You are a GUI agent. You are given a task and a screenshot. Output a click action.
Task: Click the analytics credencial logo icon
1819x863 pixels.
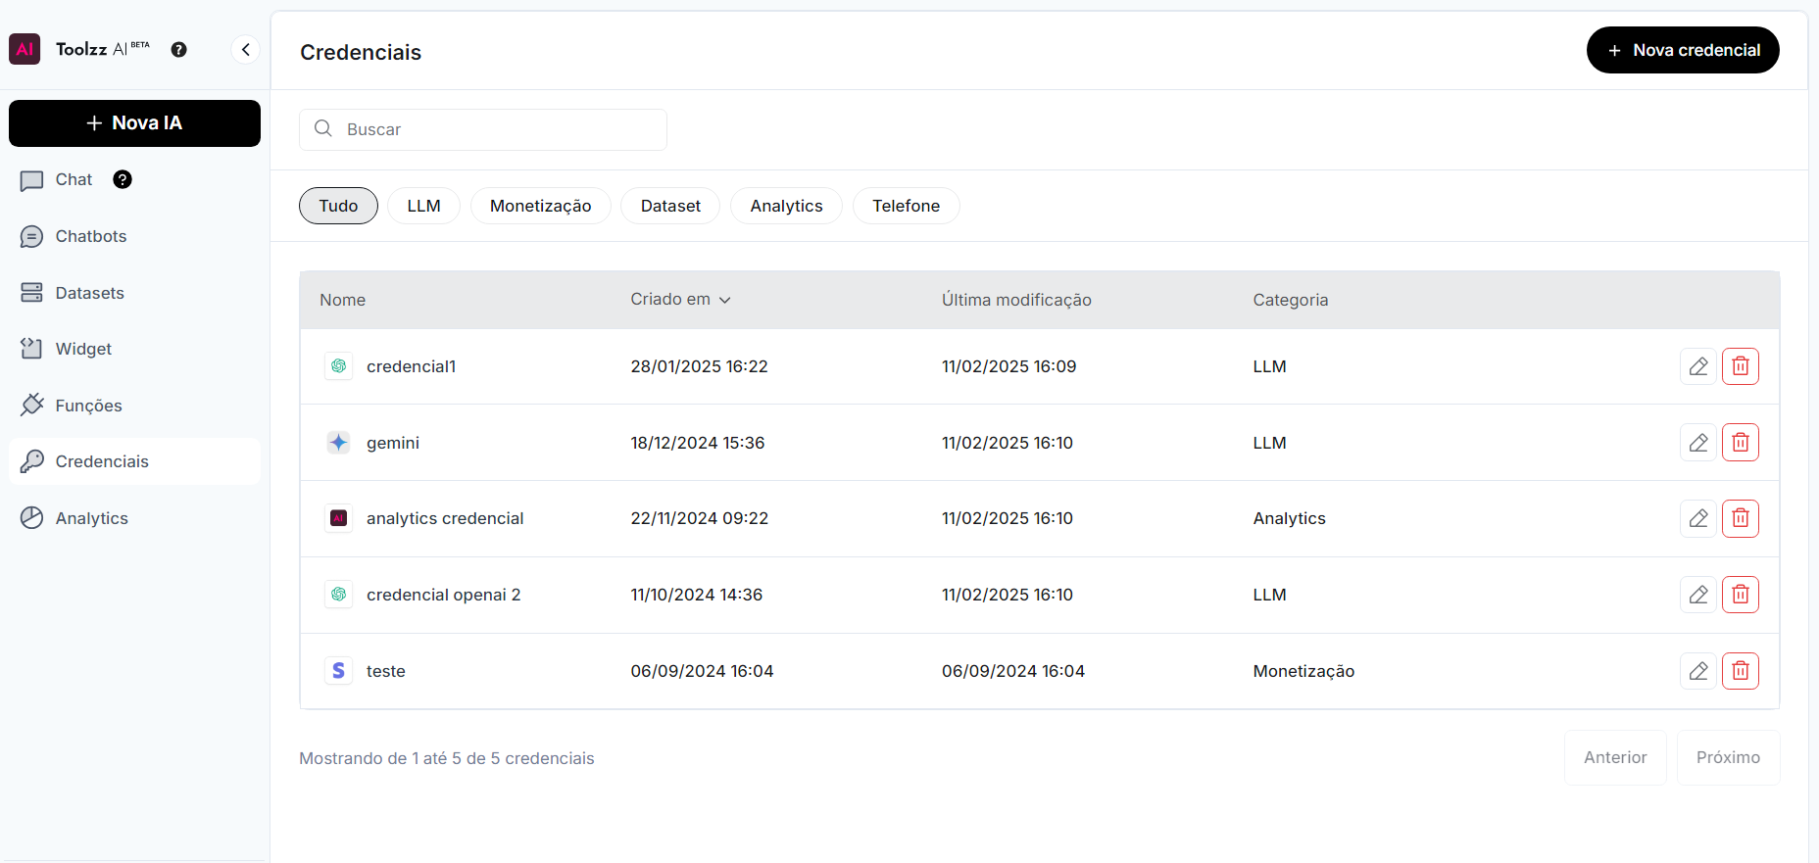click(338, 518)
